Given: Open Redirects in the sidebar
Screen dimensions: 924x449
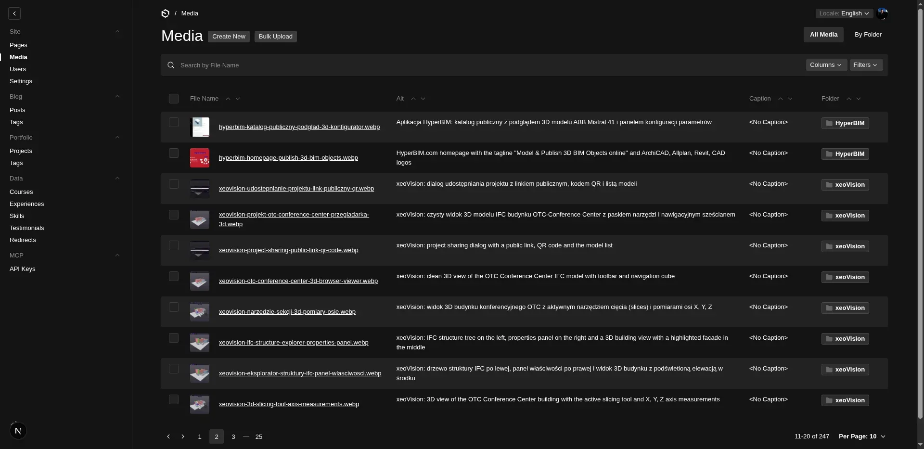Looking at the screenshot, I should (23, 240).
